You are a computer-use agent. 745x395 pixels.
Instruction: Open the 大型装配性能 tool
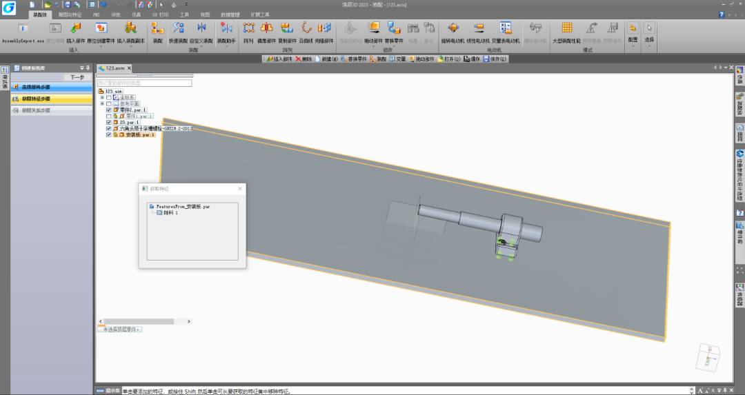tap(566, 28)
